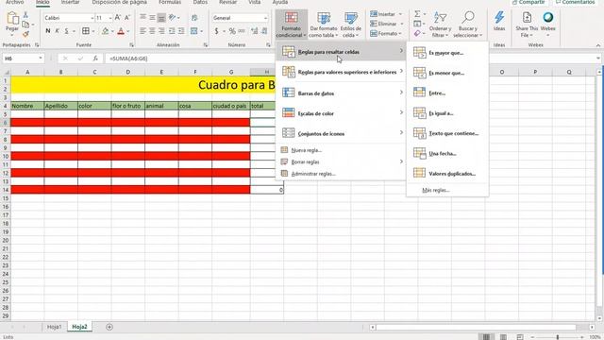Select Es mayor que... rule
Image resolution: width=604 pixels, height=340 pixels.
[447, 53]
